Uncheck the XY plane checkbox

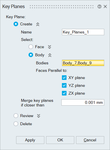64,78
